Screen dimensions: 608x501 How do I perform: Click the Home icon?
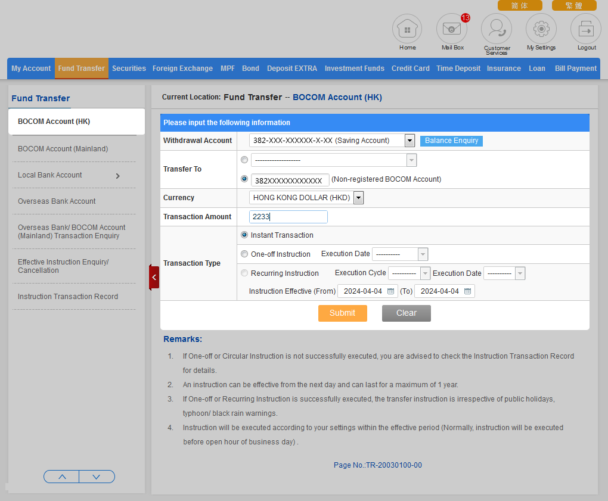[407, 29]
